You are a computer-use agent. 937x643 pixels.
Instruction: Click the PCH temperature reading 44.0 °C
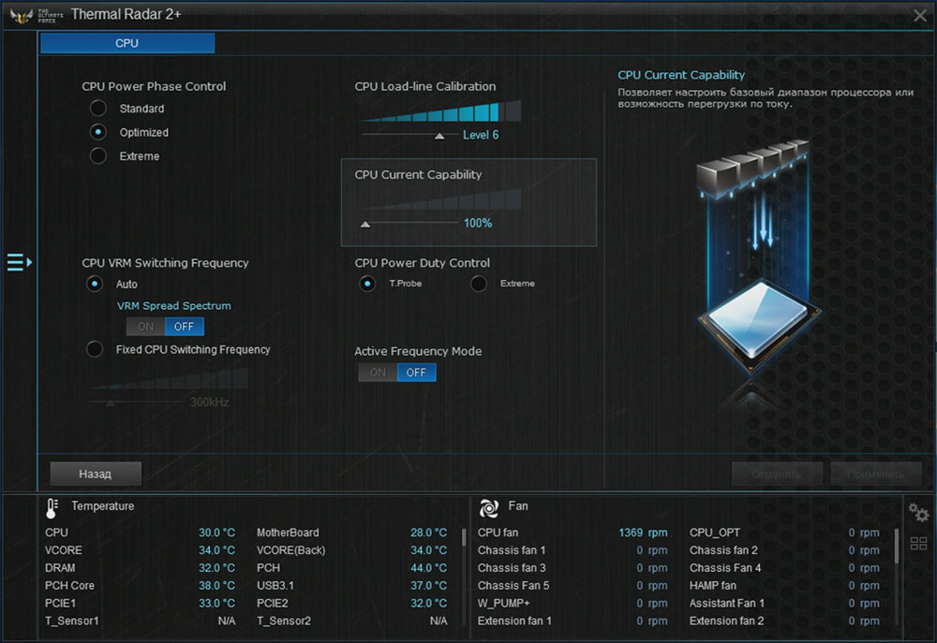coord(428,568)
